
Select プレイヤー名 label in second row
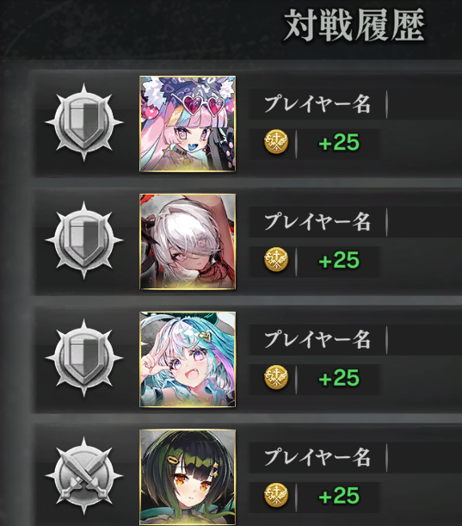coord(317,222)
